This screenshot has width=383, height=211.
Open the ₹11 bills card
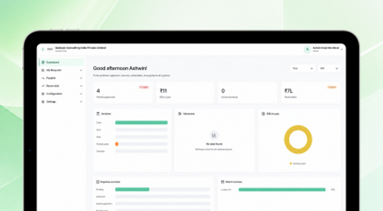coord(185,93)
